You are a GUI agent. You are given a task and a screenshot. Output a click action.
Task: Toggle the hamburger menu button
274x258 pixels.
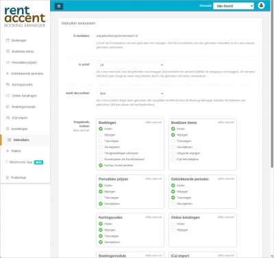point(59,6)
